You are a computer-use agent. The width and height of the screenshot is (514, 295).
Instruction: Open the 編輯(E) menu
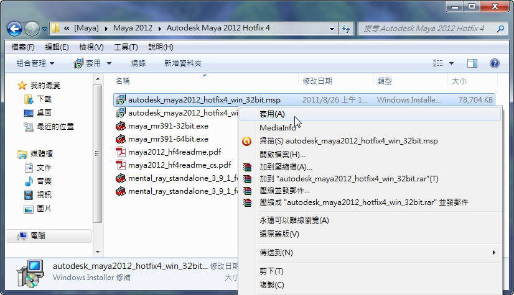(57, 47)
